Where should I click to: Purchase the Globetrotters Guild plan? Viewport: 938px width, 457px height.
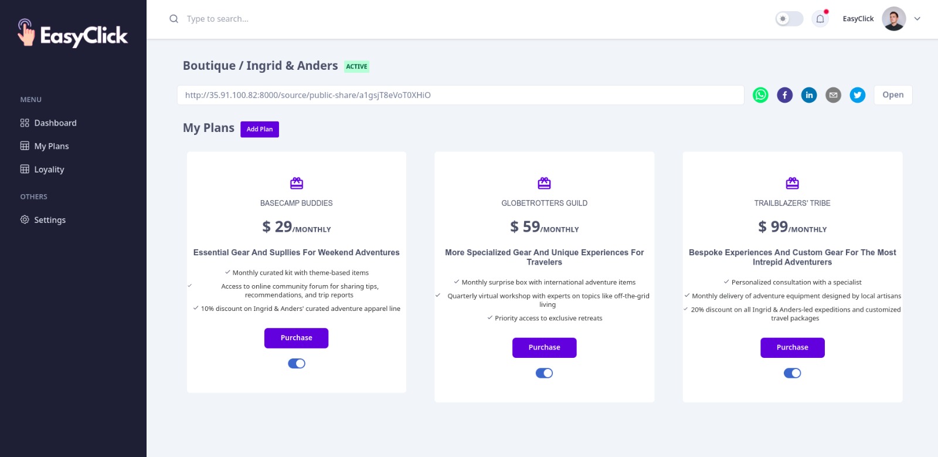[x=544, y=347]
